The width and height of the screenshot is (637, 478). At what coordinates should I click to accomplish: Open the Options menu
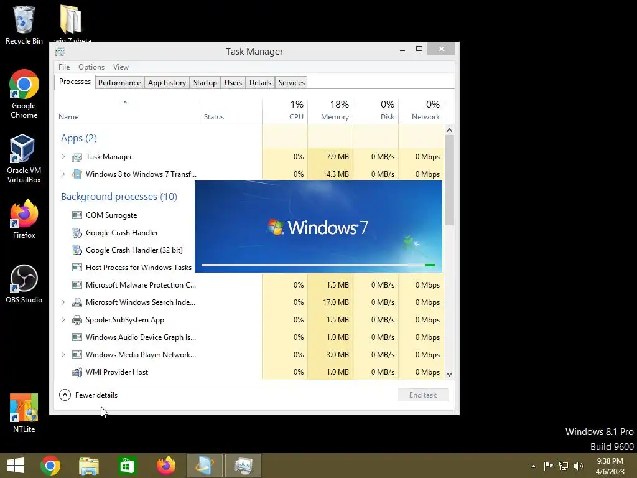(91, 67)
